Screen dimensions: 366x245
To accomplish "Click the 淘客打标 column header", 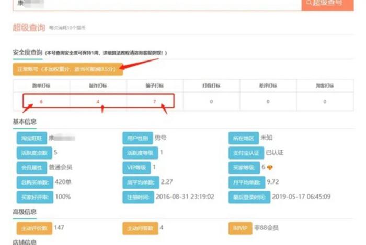I will point(325,85).
